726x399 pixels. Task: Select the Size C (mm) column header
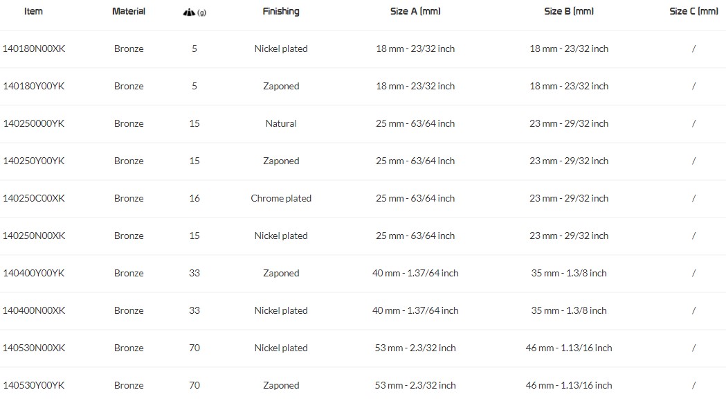(693, 11)
